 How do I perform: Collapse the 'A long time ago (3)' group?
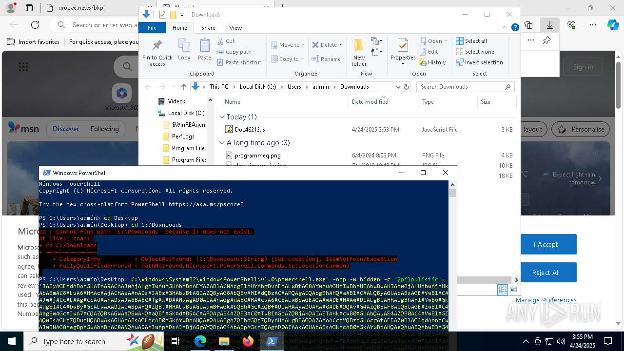tap(222, 143)
